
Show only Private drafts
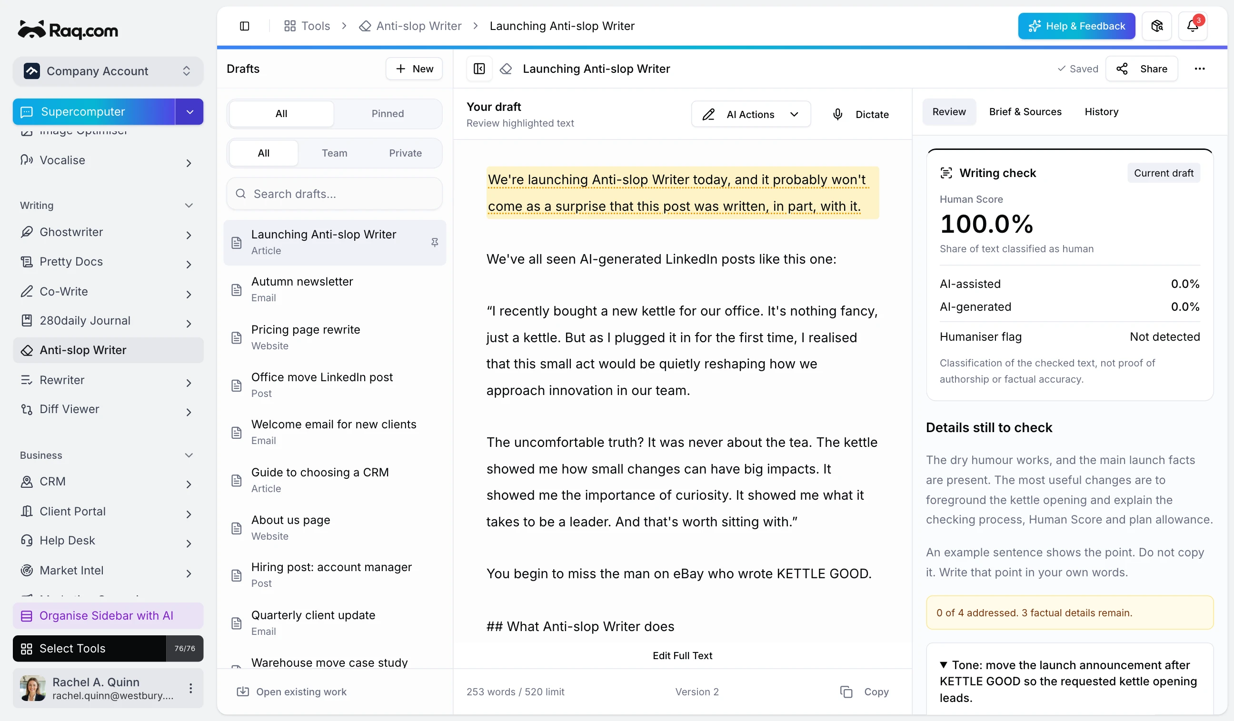pos(405,153)
